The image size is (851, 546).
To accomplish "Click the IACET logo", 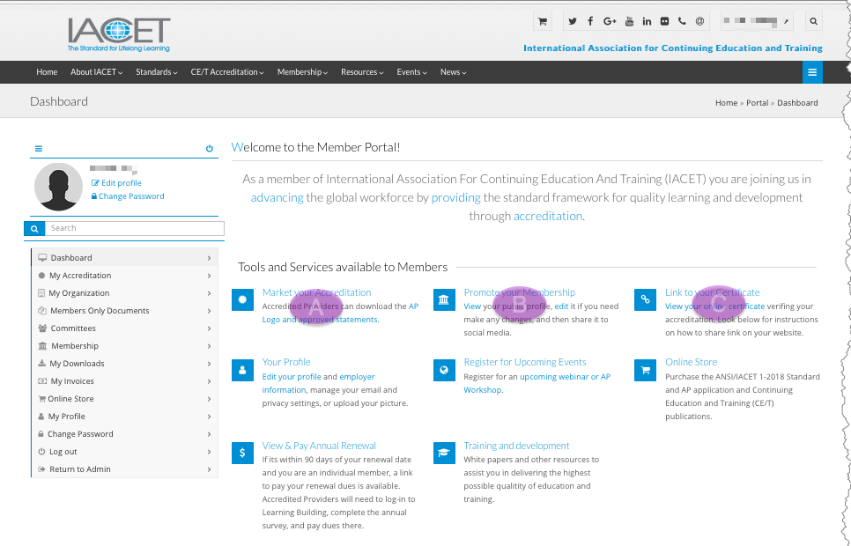I will [119, 34].
